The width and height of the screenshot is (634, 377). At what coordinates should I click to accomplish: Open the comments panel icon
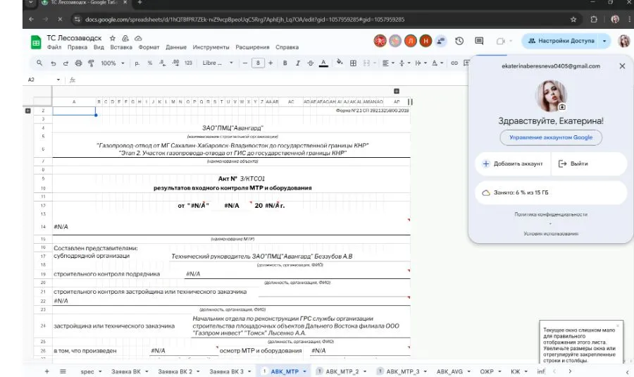tap(479, 41)
